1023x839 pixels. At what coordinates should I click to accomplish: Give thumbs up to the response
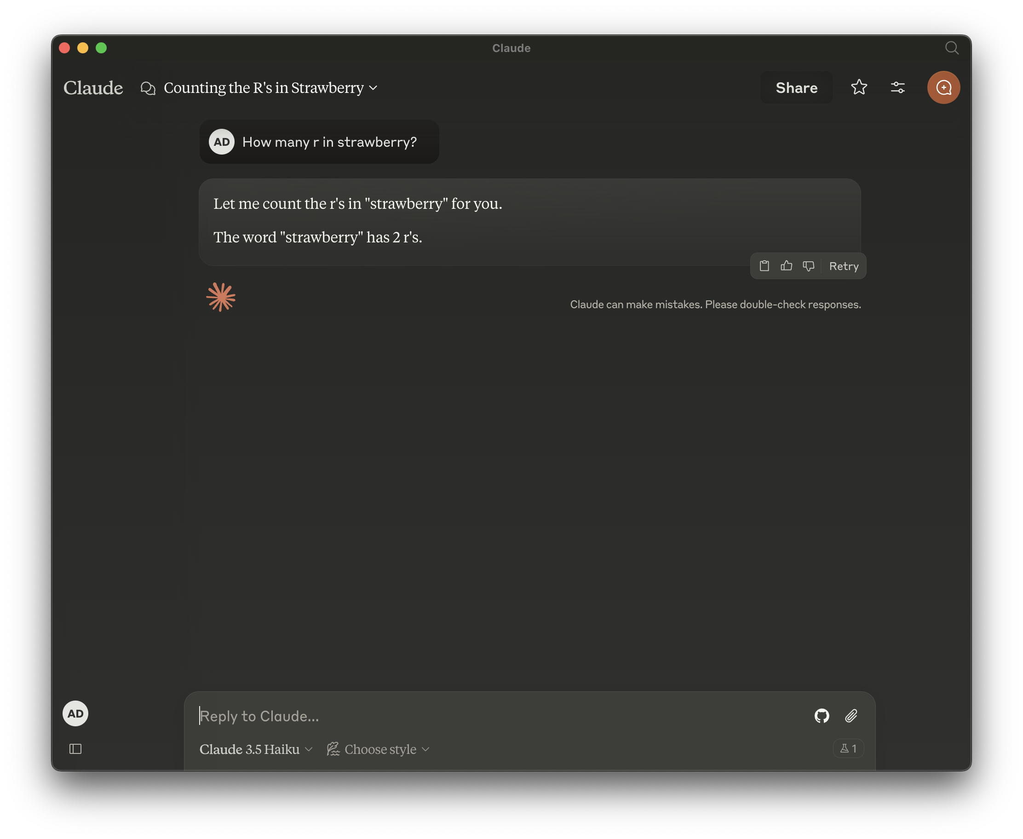coord(786,266)
